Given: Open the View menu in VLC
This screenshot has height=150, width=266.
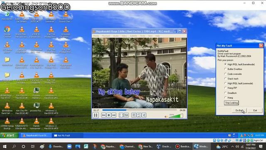Looking at the screenshot, I should (150, 36).
